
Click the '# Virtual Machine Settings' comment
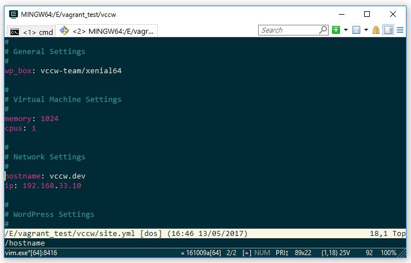63,100
